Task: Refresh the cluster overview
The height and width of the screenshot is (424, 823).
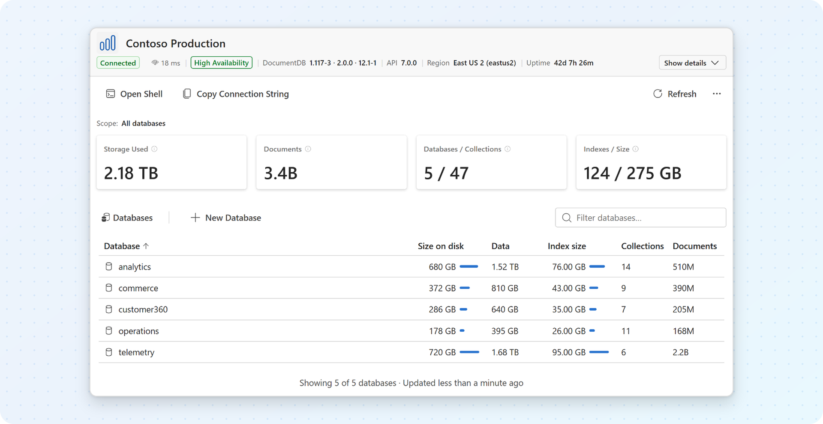Action: coord(675,94)
